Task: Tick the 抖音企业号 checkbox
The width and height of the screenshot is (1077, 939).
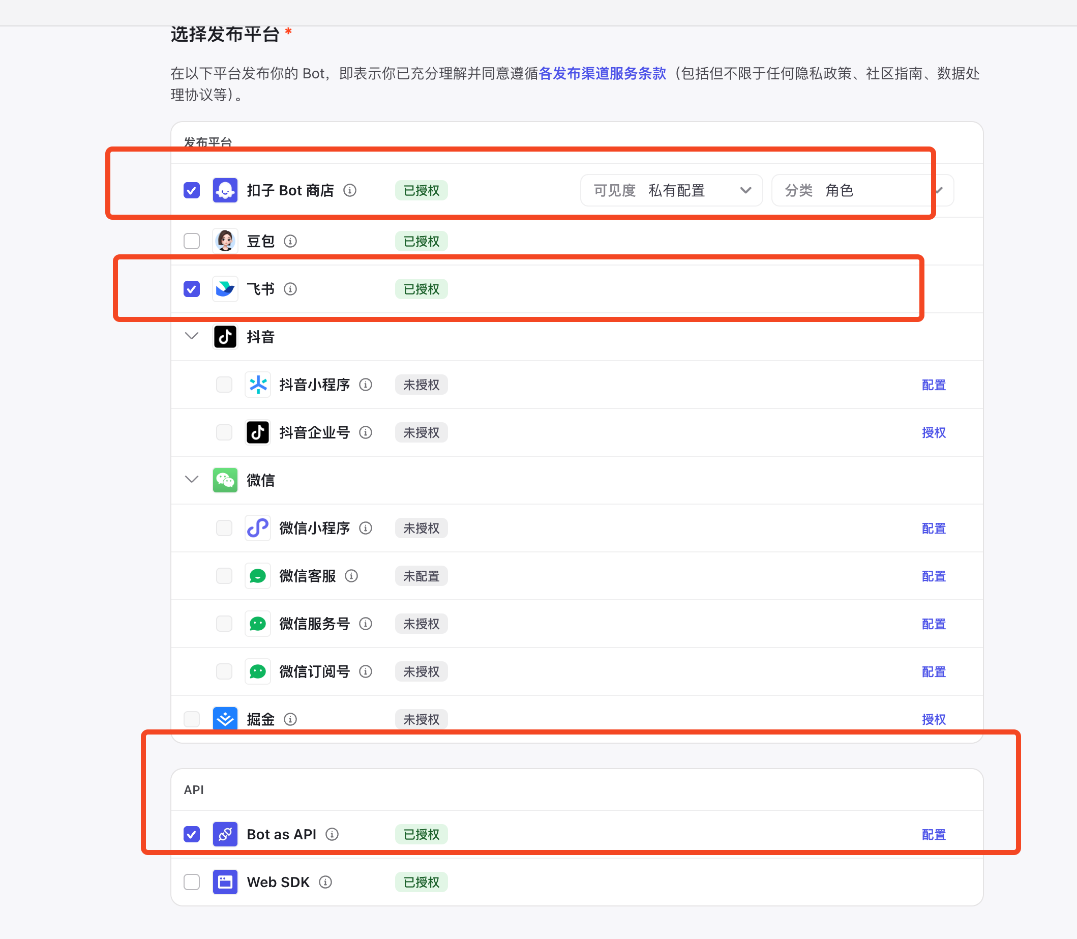Action: [224, 432]
